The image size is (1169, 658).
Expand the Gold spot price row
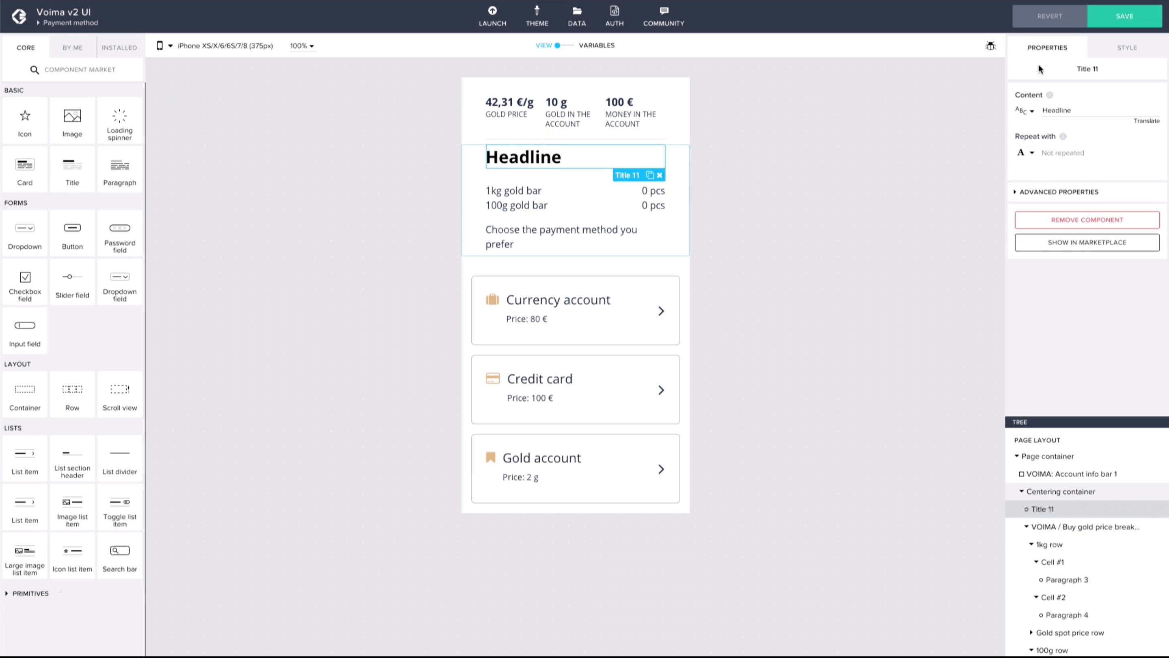(x=1031, y=632)
